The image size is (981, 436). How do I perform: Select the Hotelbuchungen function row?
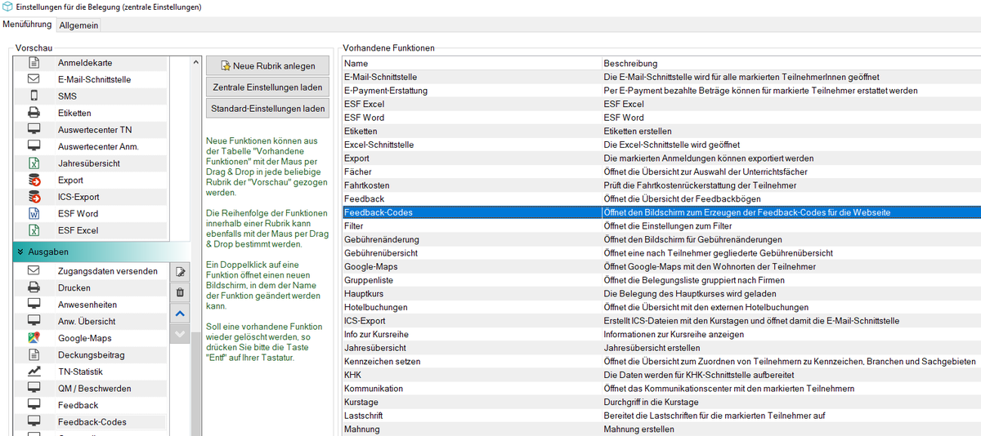661,307
